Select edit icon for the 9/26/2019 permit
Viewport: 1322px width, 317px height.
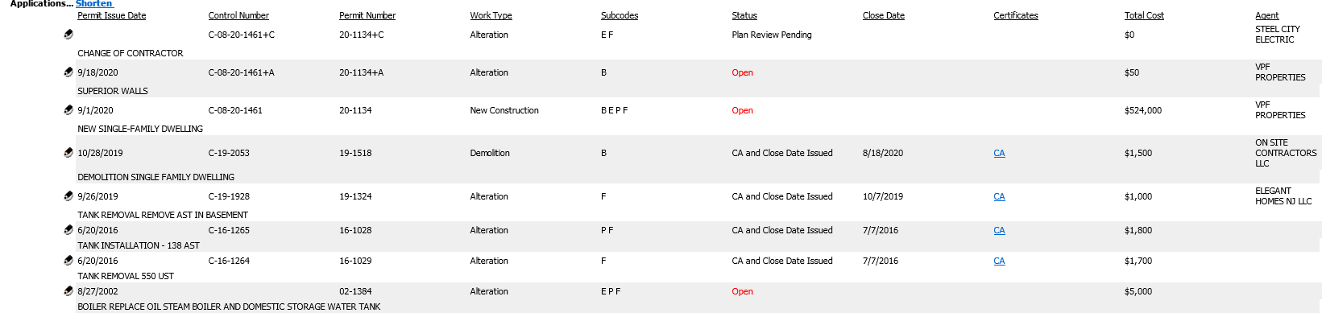click(68, 196)
